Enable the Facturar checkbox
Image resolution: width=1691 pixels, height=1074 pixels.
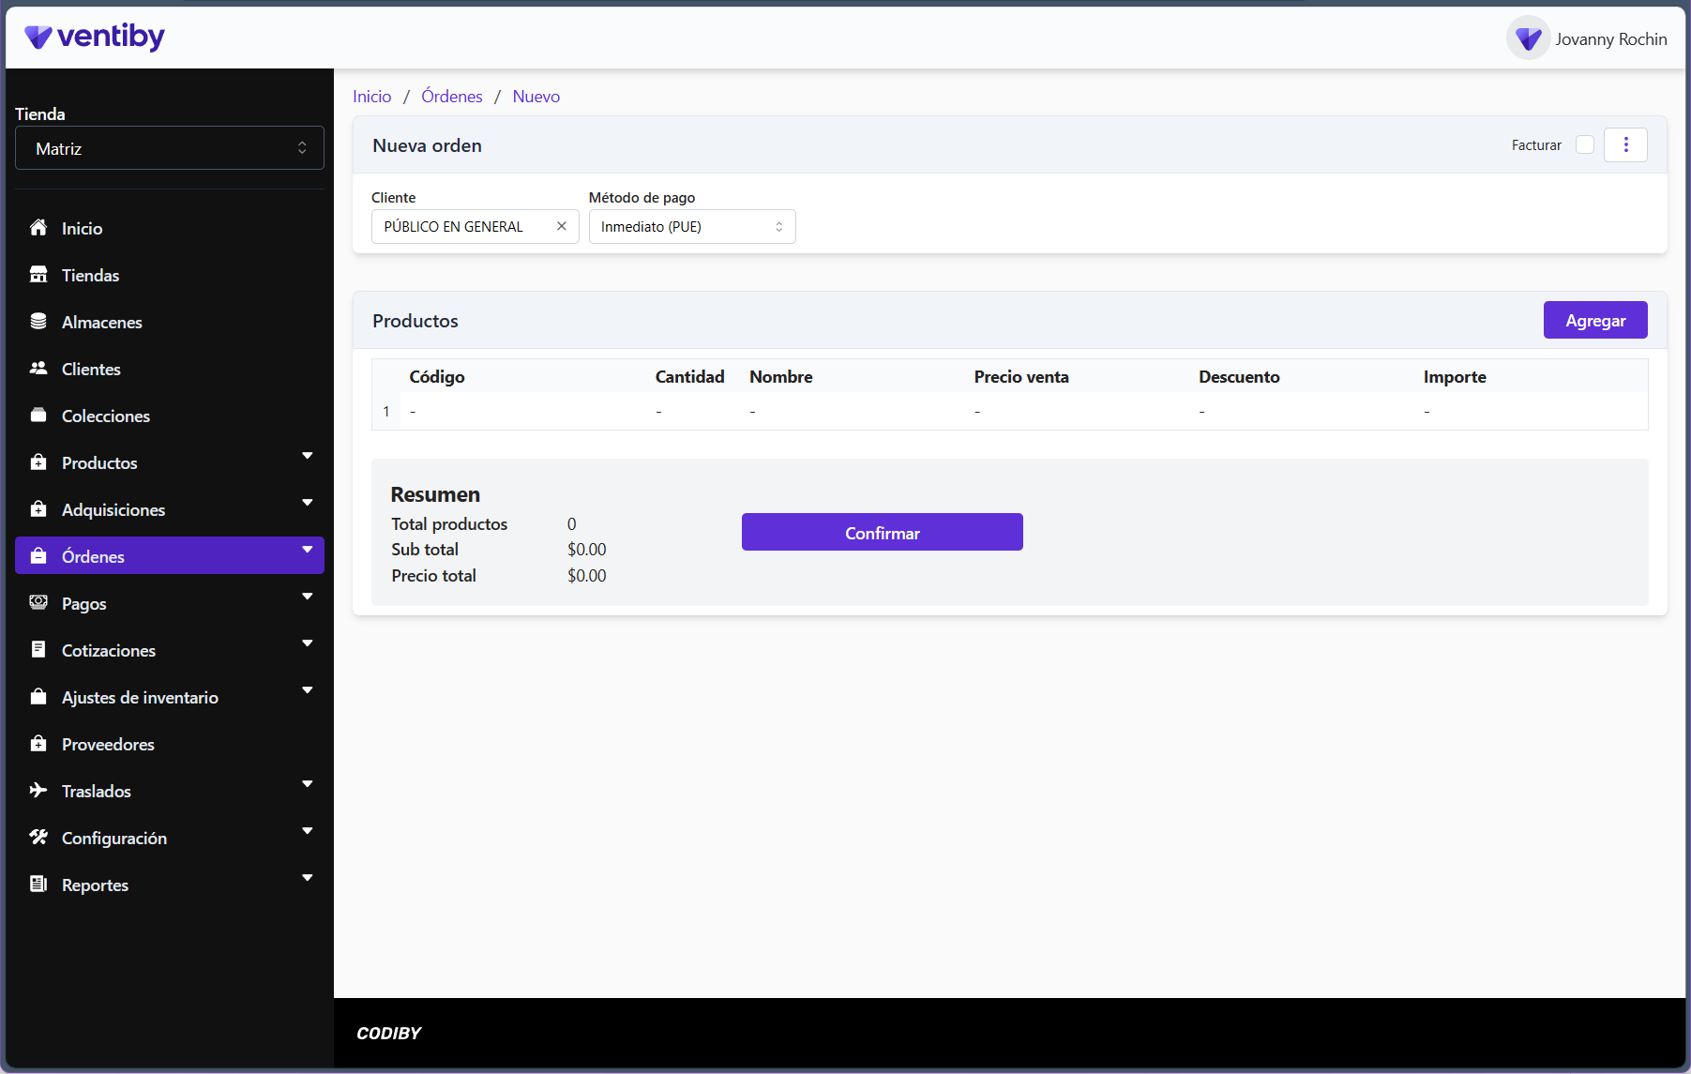click(1585, 144)
